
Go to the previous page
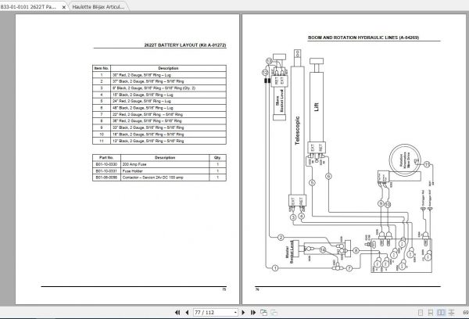coord(187,313)
